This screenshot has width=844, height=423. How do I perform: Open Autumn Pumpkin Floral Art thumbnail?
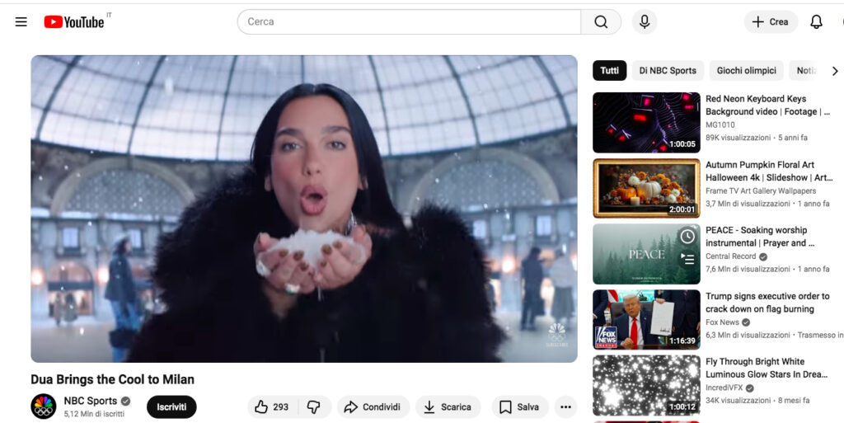[646, 188]
